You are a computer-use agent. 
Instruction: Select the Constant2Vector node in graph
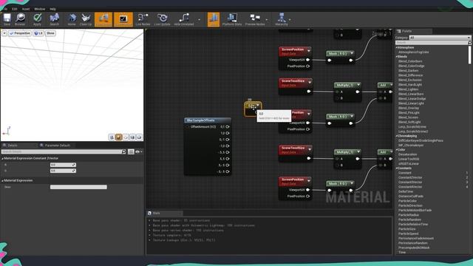[253, 109]
